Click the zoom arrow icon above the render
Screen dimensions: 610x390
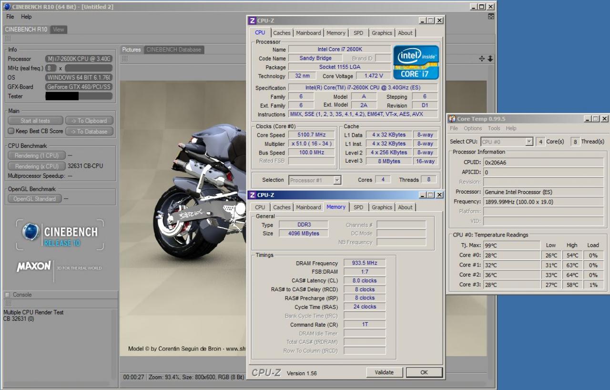(490, 59)
